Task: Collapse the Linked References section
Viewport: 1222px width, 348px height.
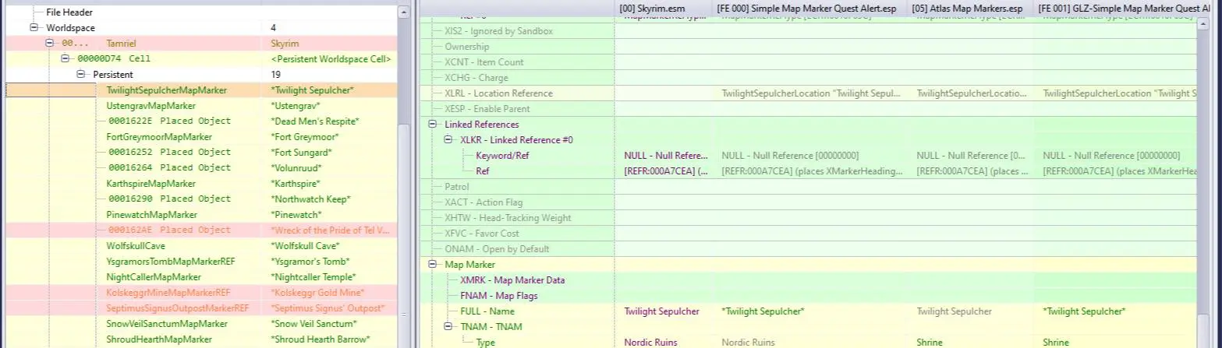Action: 433,125
